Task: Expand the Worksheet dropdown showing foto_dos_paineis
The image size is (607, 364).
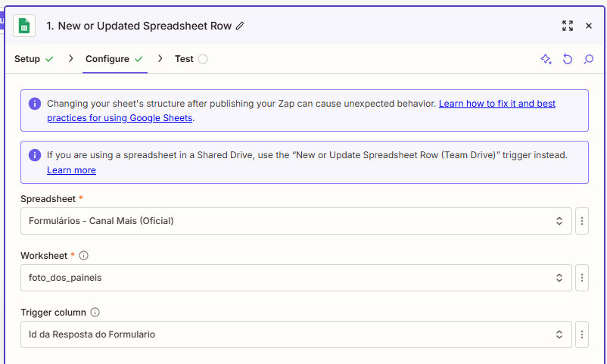Action: coord(296,278)
